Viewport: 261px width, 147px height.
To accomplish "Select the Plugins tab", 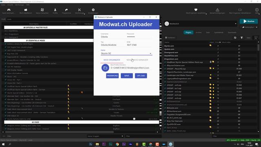I will click(188, 33).
